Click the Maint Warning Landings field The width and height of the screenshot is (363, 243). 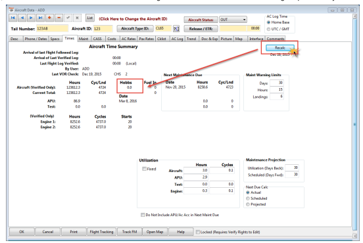pos(276,97)
